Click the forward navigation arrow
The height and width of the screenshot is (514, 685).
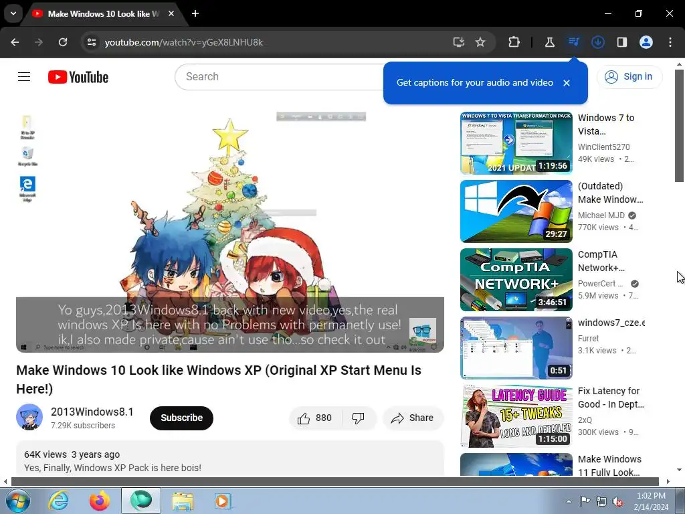tap(39, 42)
